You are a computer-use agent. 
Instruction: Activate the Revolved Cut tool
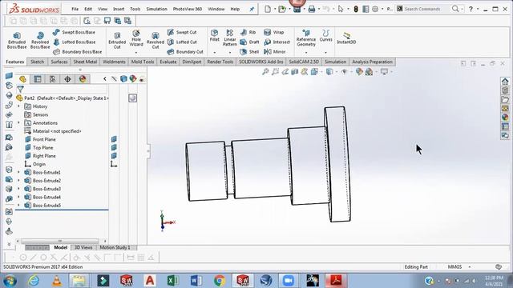click(x=156, y=40)
